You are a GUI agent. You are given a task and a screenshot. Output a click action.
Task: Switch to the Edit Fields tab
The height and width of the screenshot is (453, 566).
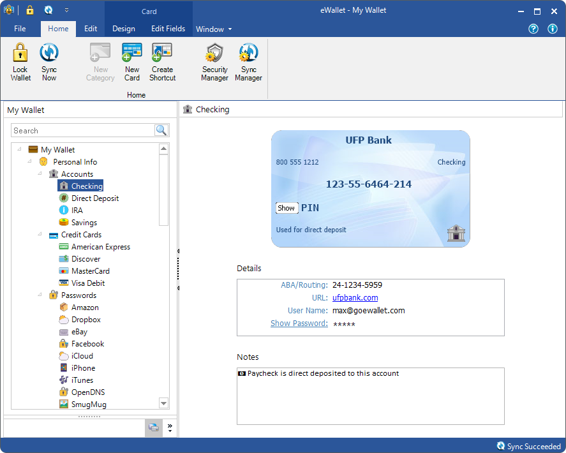[x=168, y=29]
